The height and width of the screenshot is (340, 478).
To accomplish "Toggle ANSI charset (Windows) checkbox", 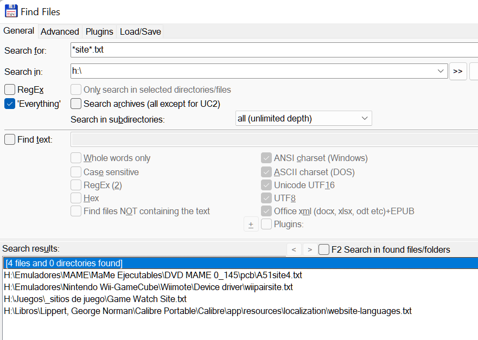I will (x=266, y=158).
